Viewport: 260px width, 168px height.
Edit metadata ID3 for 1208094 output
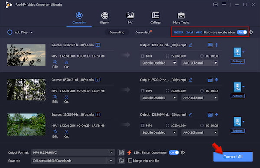click(210, 115)
